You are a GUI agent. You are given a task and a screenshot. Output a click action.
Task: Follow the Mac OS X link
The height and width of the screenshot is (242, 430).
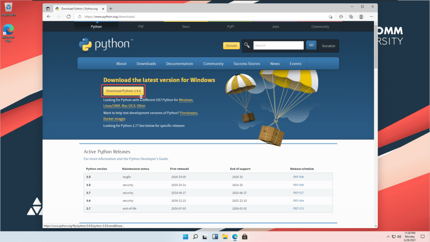[128, 105]
